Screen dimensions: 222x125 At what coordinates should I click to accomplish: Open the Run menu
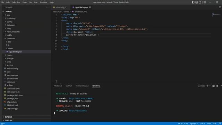tap(36, 2)
